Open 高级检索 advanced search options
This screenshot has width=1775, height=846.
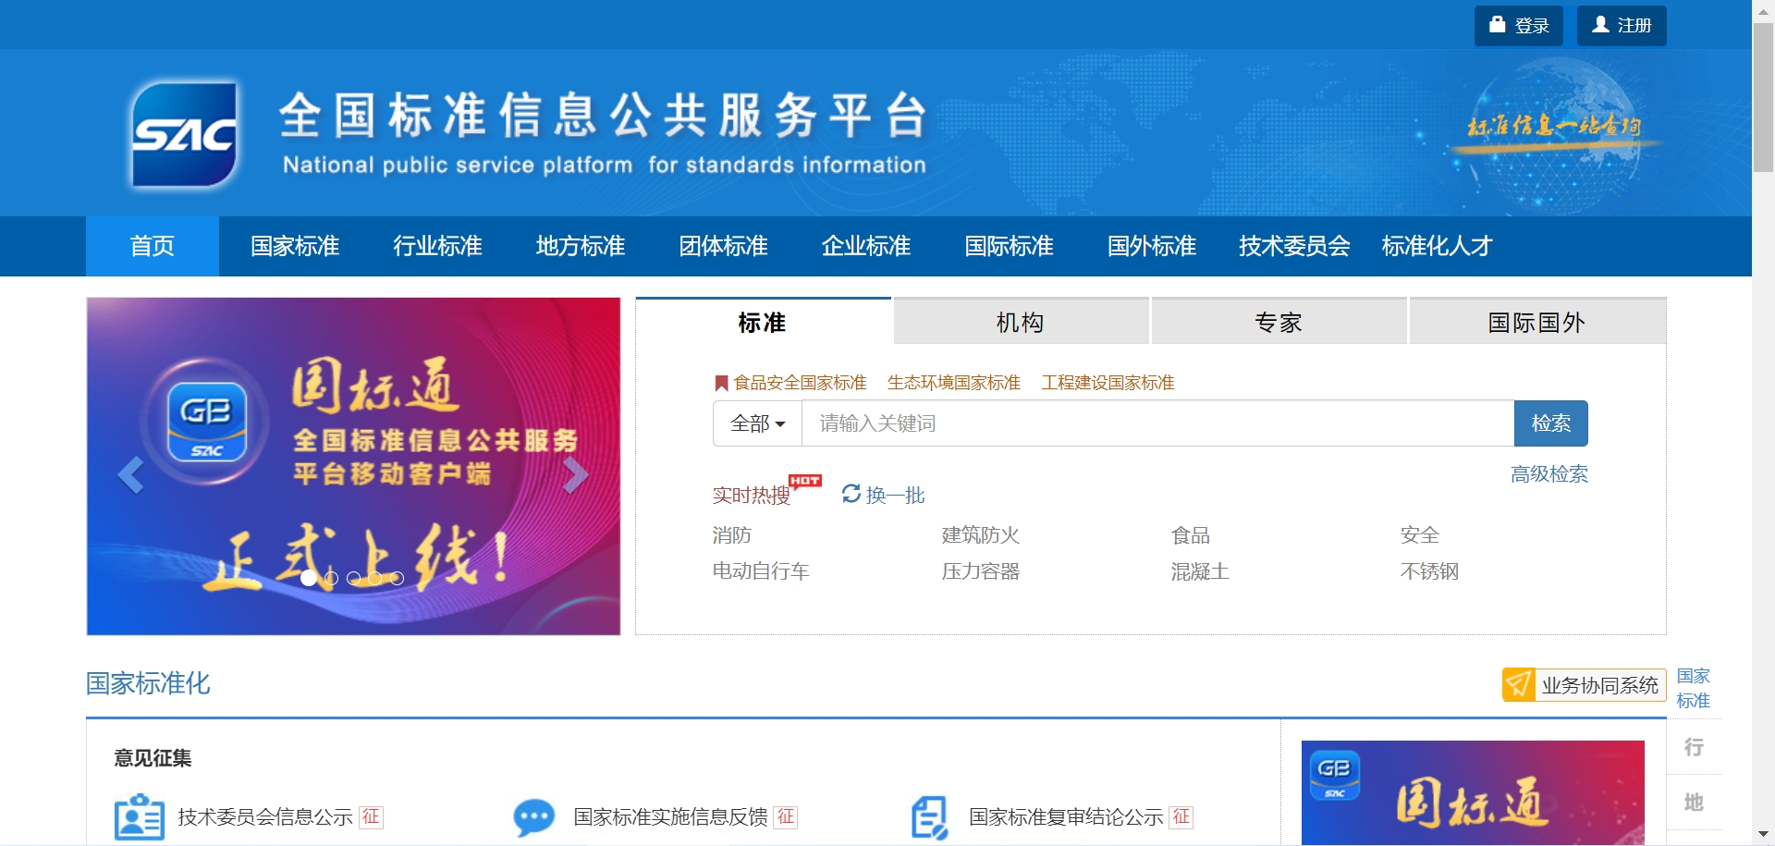1549,474
